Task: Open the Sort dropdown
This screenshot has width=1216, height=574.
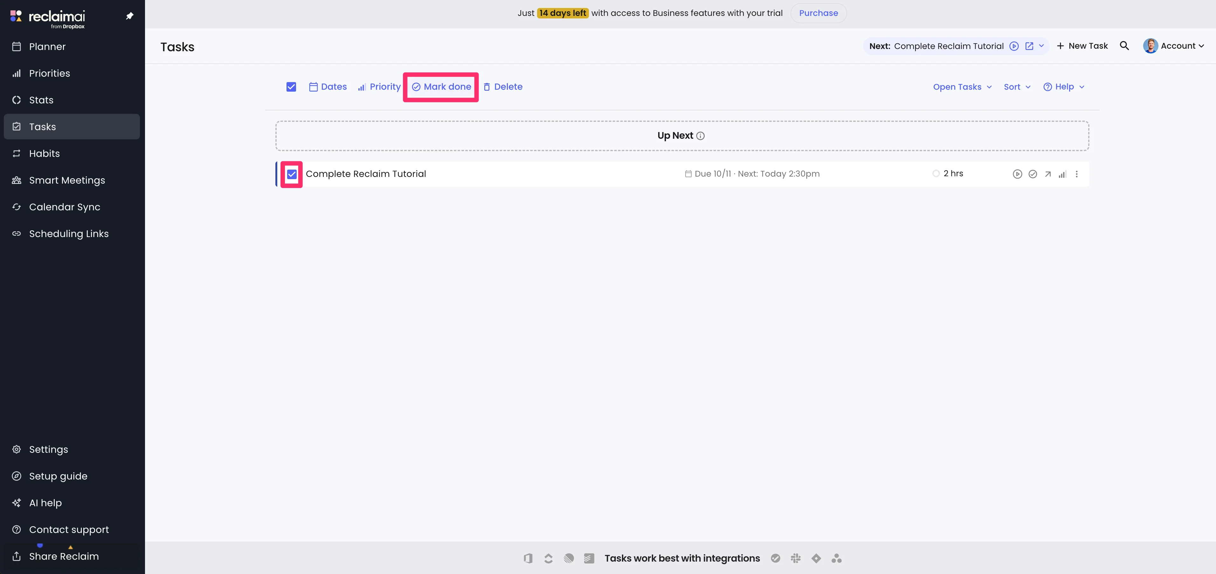Action: click(1017, 87)
